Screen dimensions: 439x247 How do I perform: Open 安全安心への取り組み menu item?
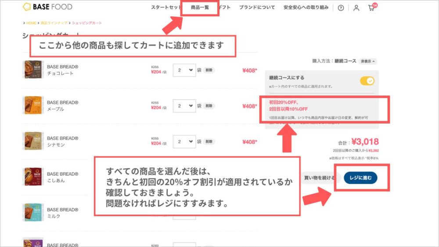point(306,7)
